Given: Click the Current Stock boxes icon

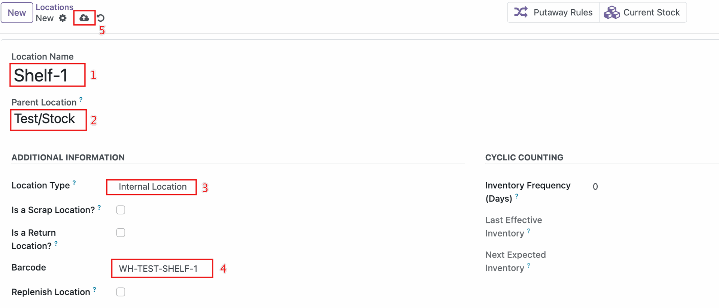Looking at the screenshot, I should (612, 12).
